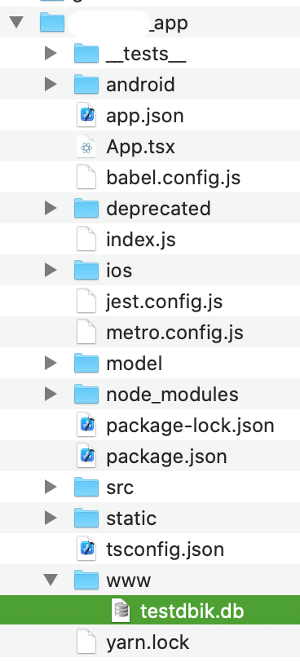Viewport: 300px width, 662px height.
Task: Click the tsconfig.json file icon
Action: [x=86, y=549]
